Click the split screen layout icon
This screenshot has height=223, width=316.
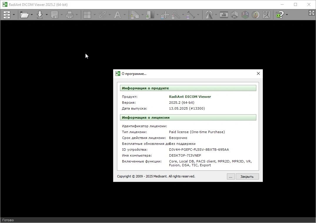coord(87,15)
